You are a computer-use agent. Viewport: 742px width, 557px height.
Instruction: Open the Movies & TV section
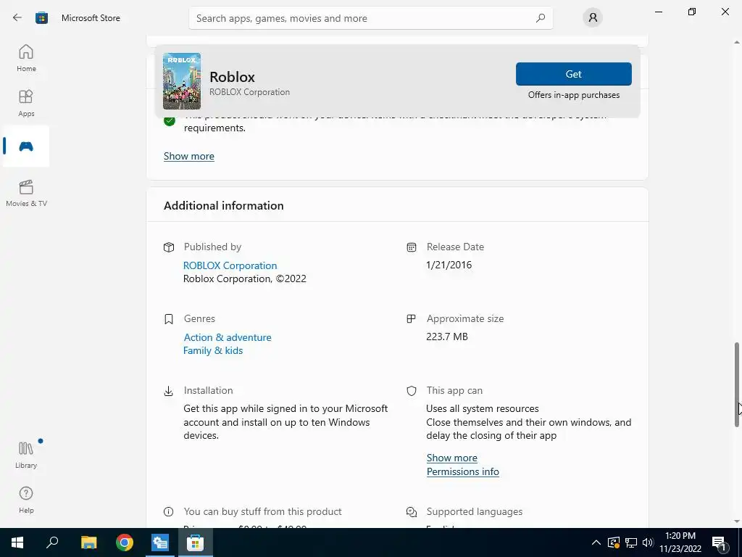coord(26,193)
